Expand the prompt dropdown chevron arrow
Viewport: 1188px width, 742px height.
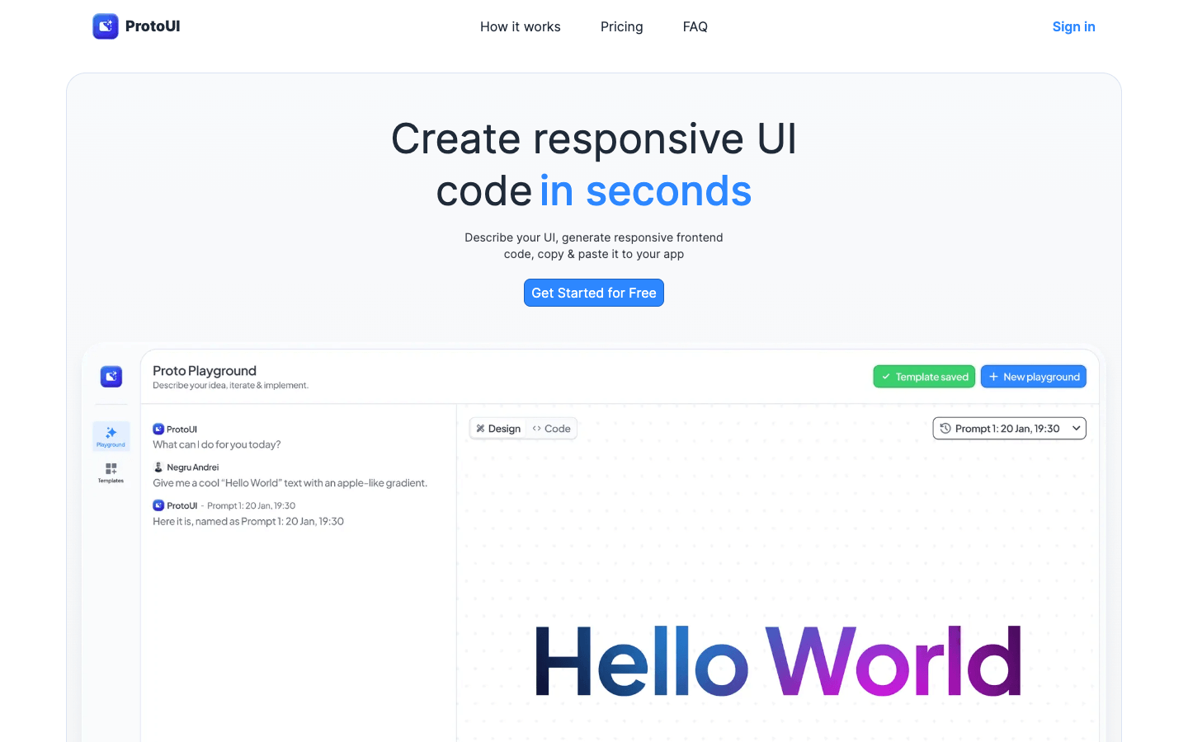point(1077,429)
